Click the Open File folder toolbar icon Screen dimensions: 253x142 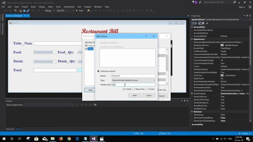click(21, 11)
